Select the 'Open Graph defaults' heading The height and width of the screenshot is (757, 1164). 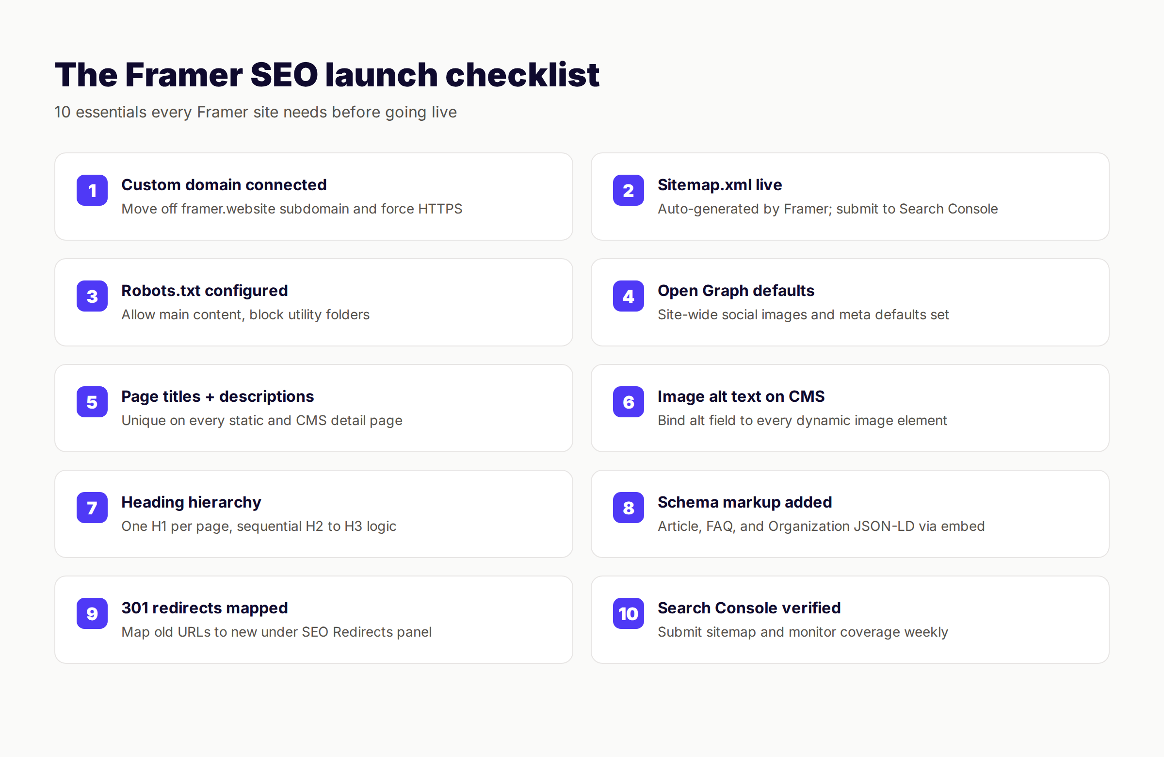coord(736,291)
